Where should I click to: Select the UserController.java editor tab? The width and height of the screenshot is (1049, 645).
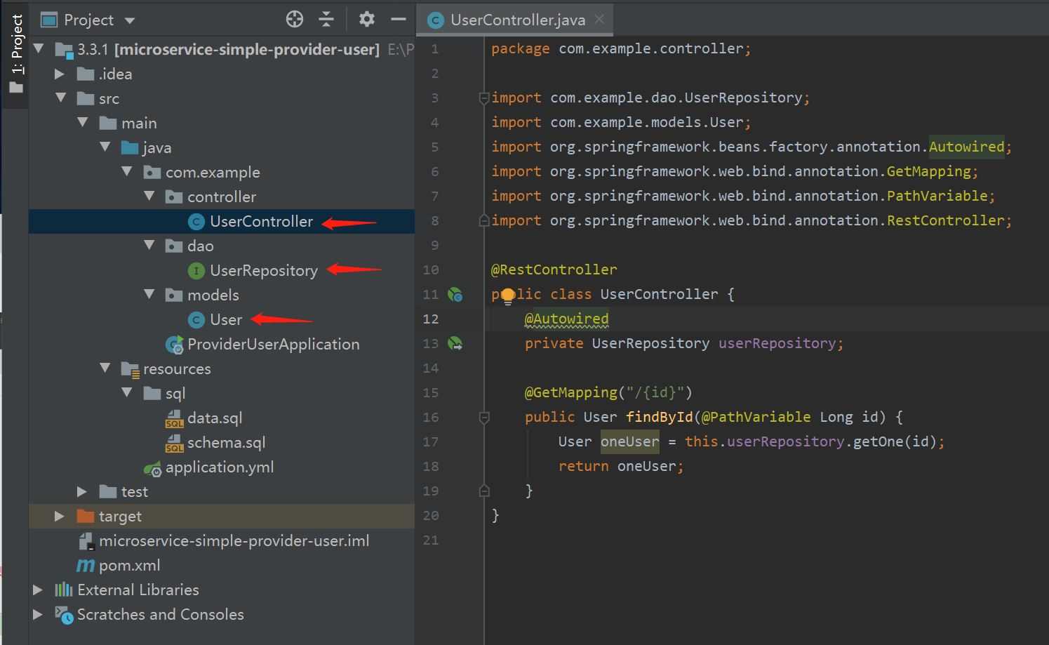[x=517, y=20]
